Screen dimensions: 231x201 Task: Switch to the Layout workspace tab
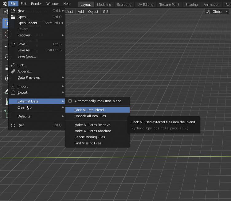[86, 5]
